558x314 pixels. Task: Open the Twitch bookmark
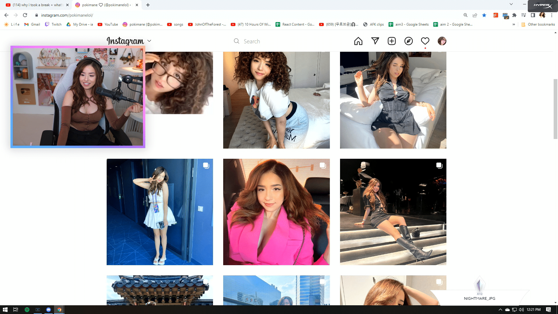[x=53, y=24]
